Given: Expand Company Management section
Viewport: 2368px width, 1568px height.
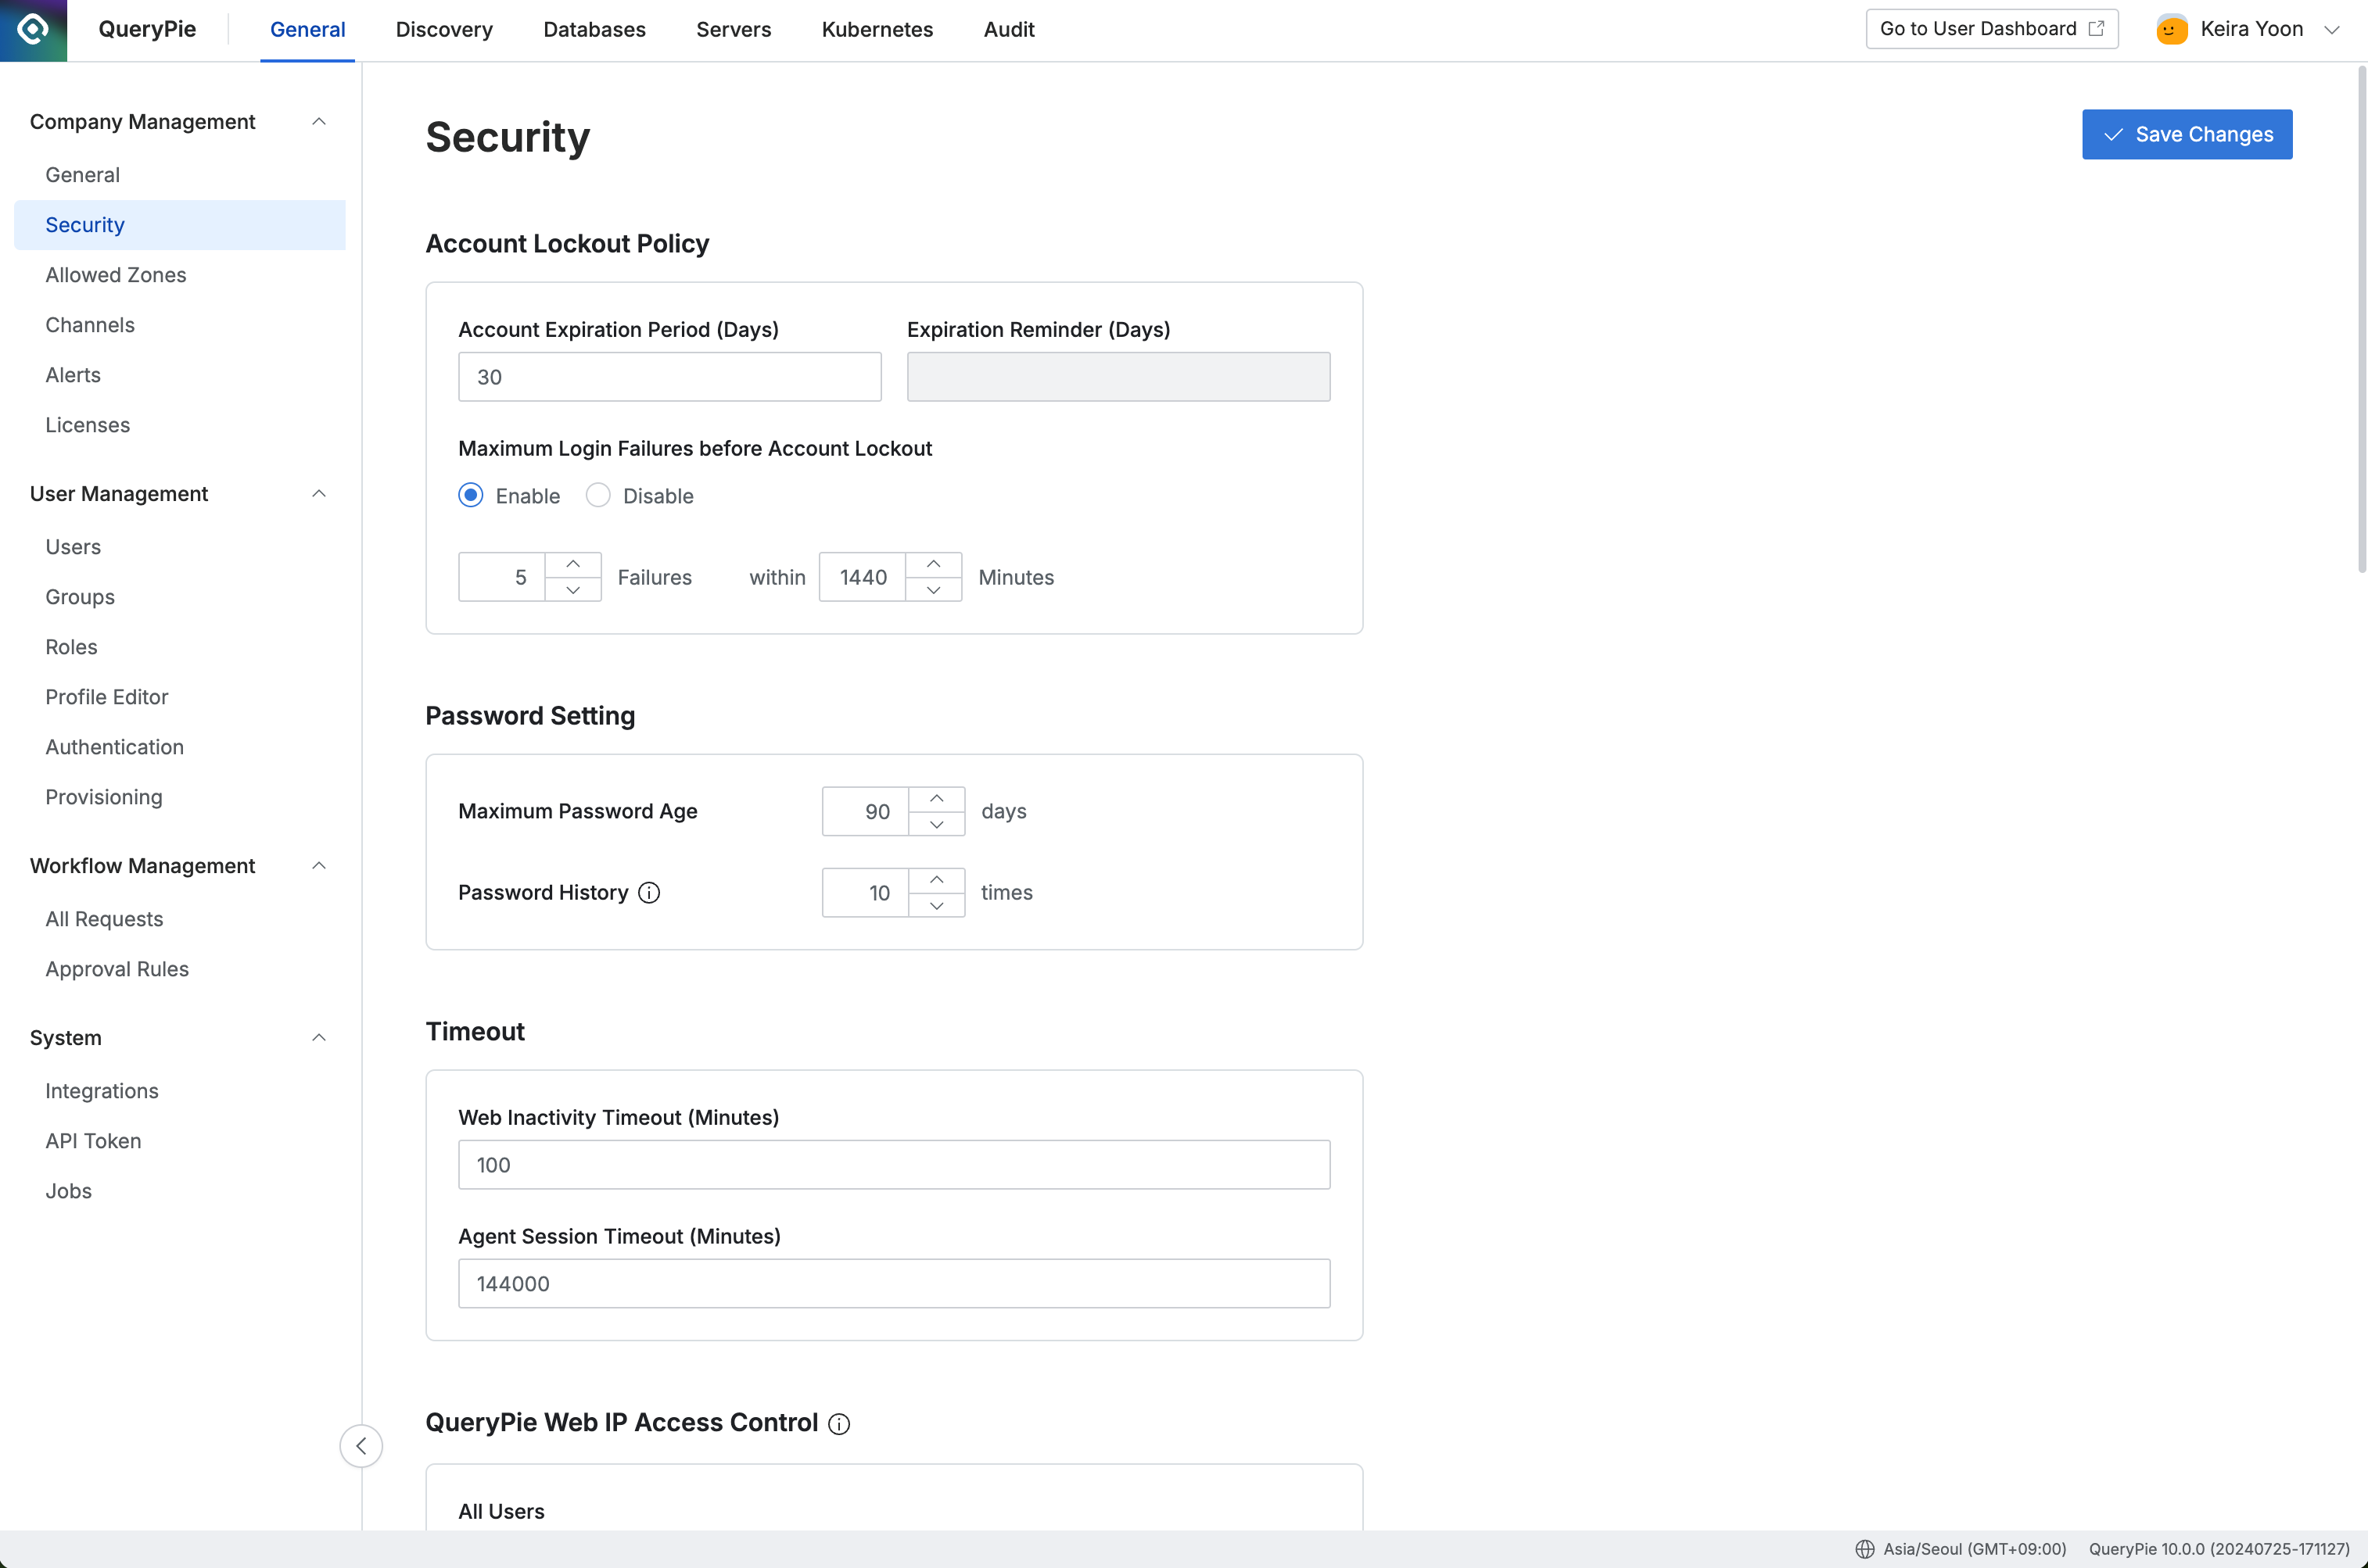Looking at the screenshot, I should click(315, 120).
